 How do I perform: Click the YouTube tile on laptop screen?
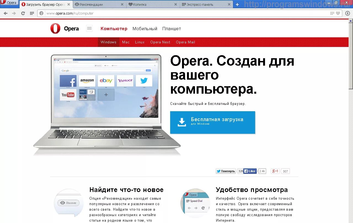coord(68,95)
